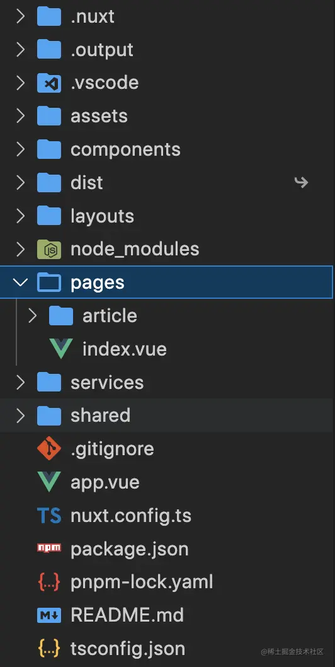
Task: Collapse the pages folder chevron
Action: 20,282
